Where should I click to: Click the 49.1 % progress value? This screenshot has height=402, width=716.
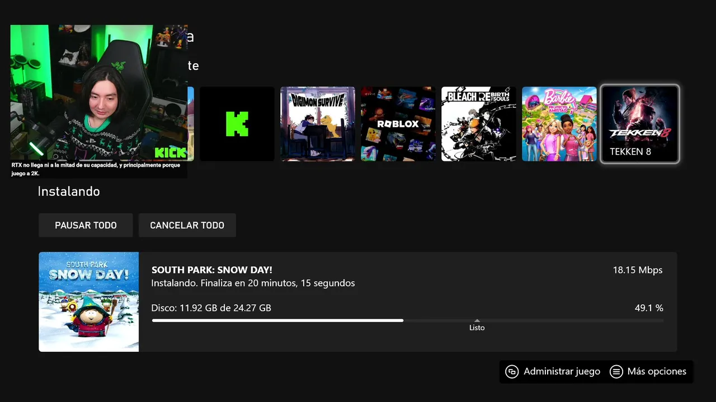[649, 308]
